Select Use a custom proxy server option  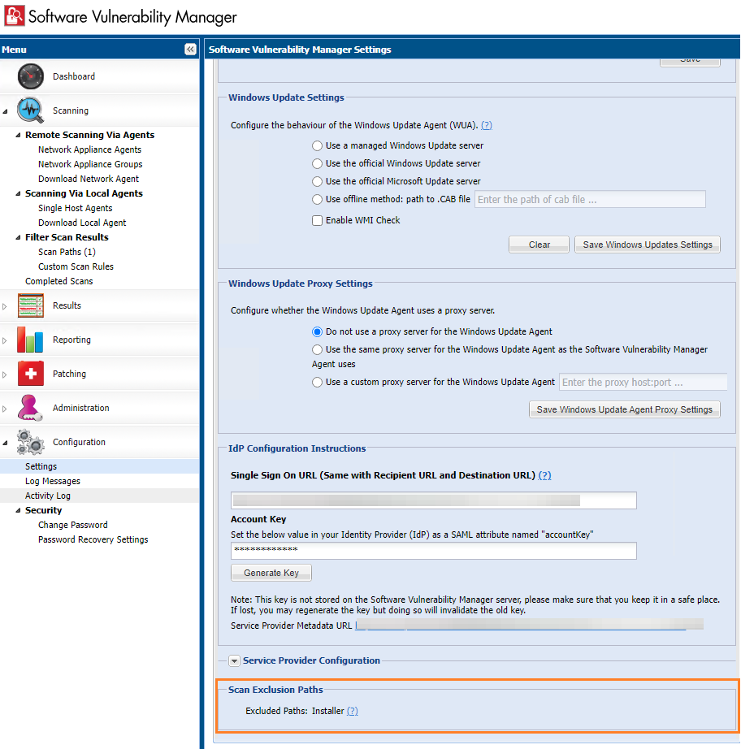tap(317, 382)
